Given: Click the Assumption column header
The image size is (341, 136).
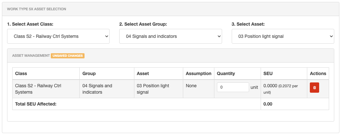Looking at the screenshot, I should click(199, 73).
